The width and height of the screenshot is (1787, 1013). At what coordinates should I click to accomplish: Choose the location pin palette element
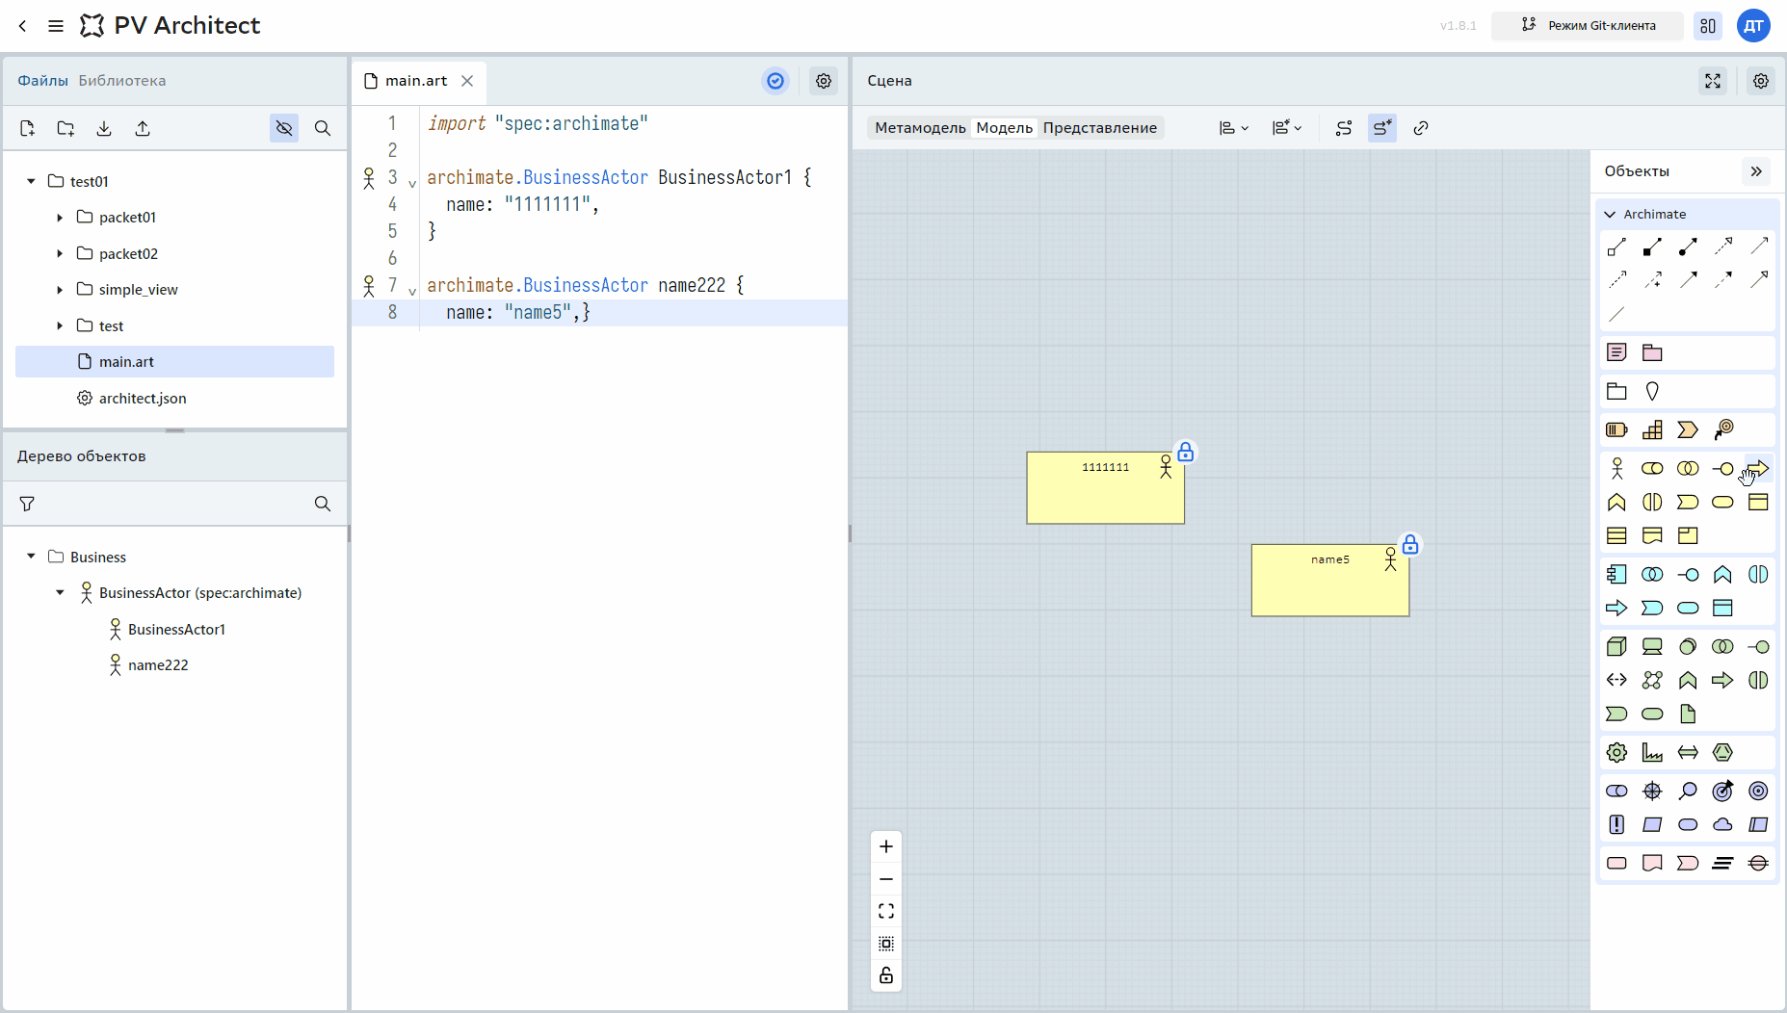pos(1652,391)
